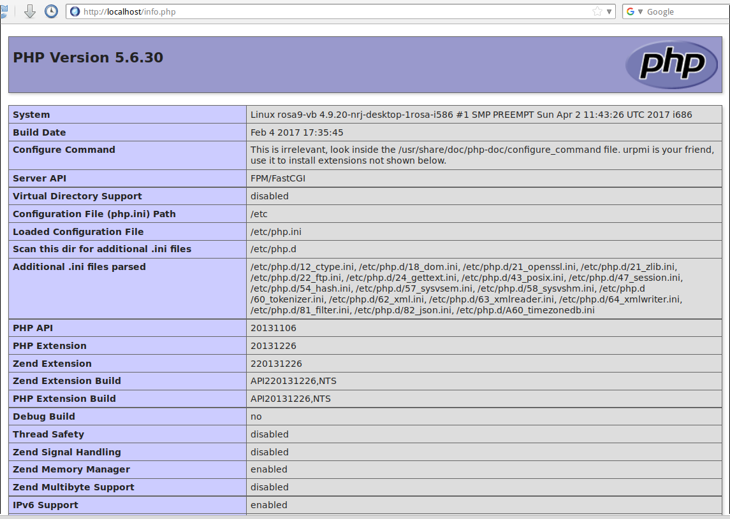Select the Linux rosa9-vb system value
The image size is (730, 519).
click(x=471, y=115)
